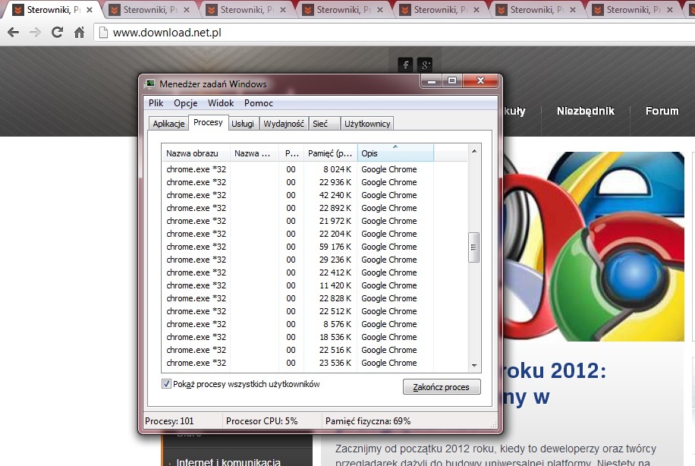The image size is (695, 466).
Task: Sort by Nazwa obrazu column header
Action: (196, 153)
